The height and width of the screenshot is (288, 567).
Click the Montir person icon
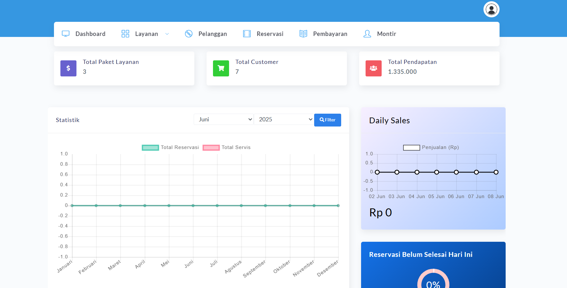(367, 34)
